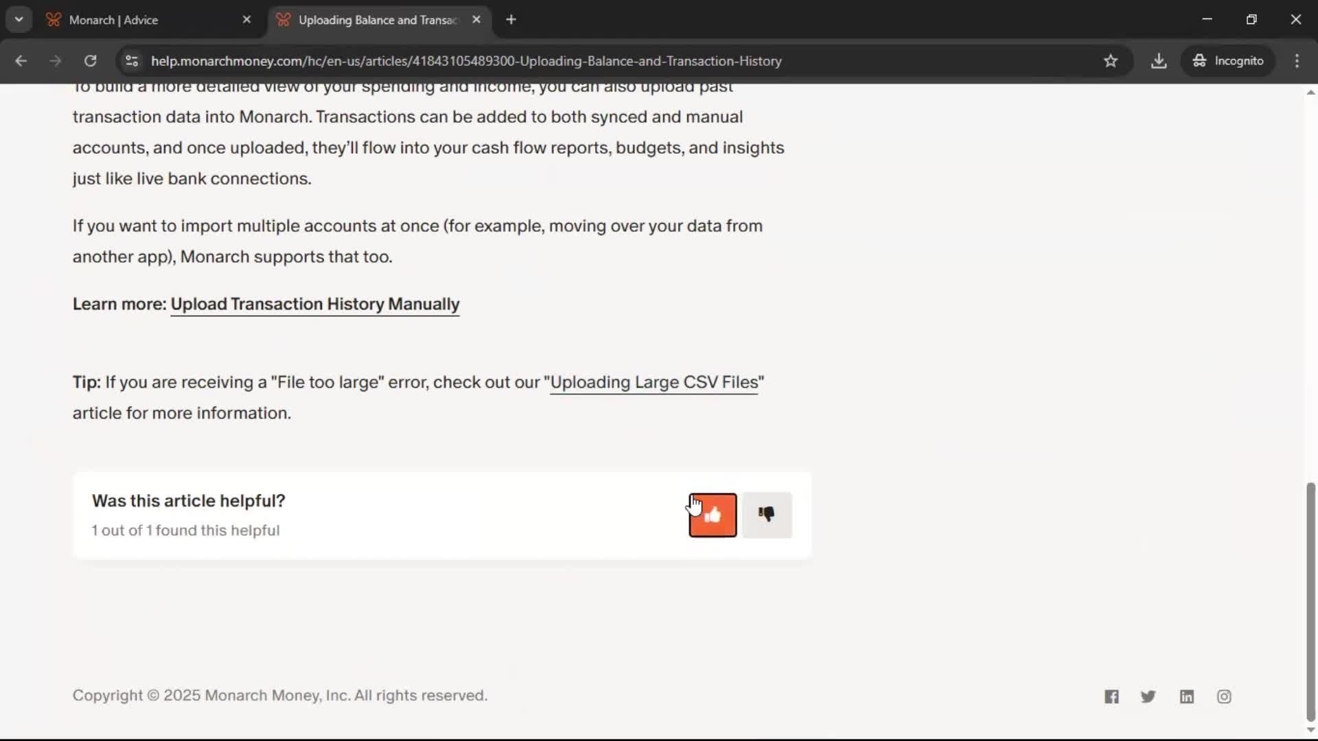The width and height of the screenshot is (1318, 741).
Task: Open Monarch's Instagram page icon
Action: coord(1224,696)
